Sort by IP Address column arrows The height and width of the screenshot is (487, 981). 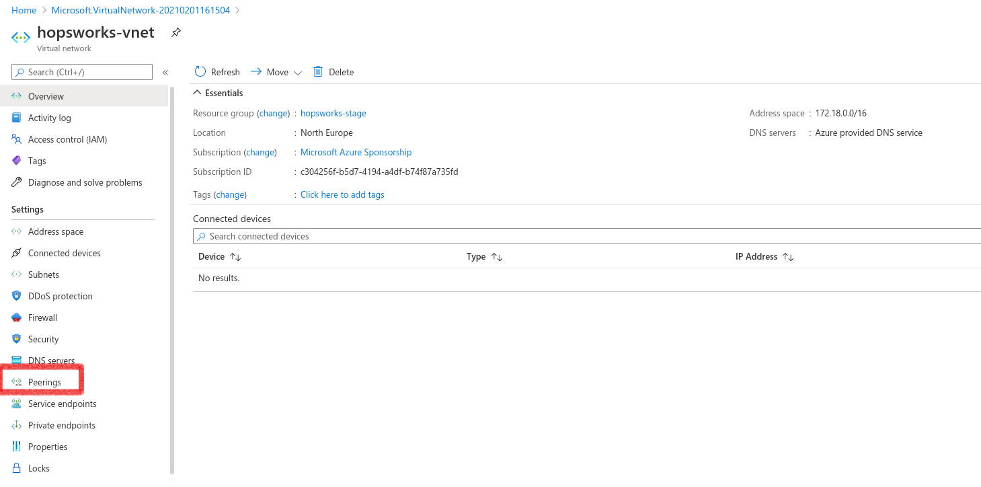[789, 257]
